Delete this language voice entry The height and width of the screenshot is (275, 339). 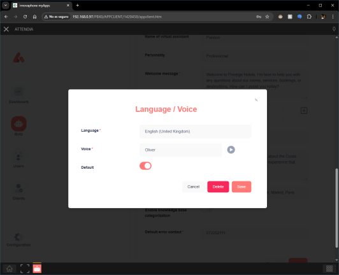click(x=218, y=187)
